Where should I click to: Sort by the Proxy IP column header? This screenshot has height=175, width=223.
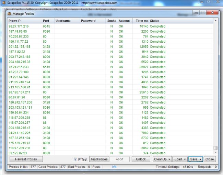pyautogui.click(x=25, y=21)
